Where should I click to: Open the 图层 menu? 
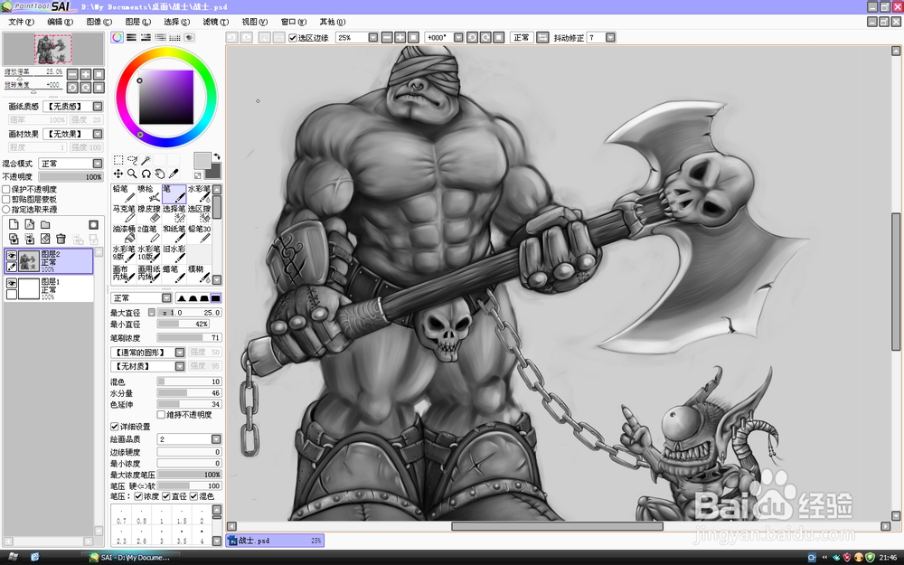coord(137,22)
